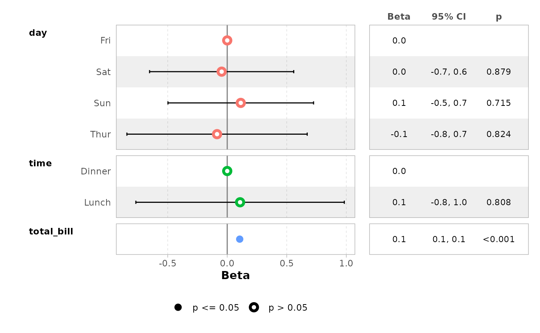Click the Fri coefficient marker
The image size is (540, 333).
click(x=227, y=40)
